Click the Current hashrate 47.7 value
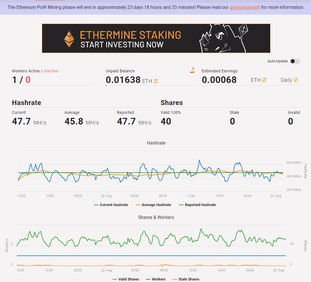This screenshot has height=282, width=311. point(21,121)
